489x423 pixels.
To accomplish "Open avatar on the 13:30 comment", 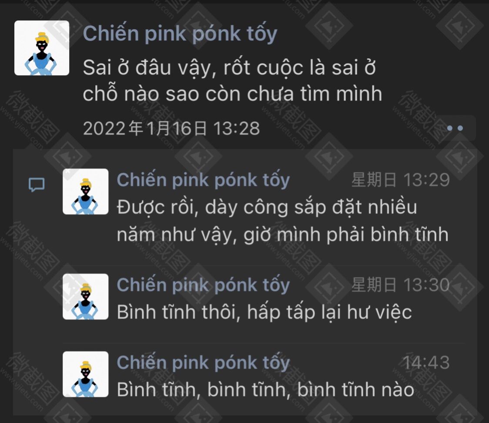I will (85, 297).
